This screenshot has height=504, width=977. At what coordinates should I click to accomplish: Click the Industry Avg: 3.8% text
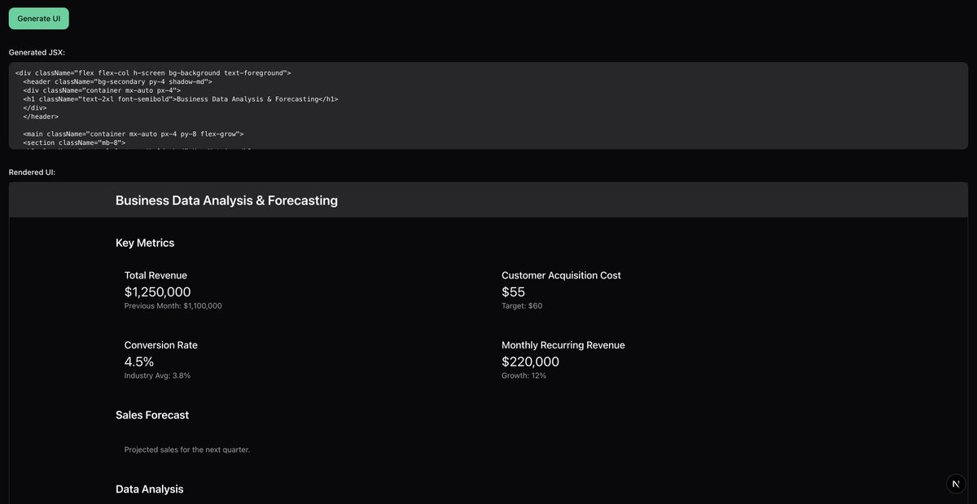click(x=157, y=375)
